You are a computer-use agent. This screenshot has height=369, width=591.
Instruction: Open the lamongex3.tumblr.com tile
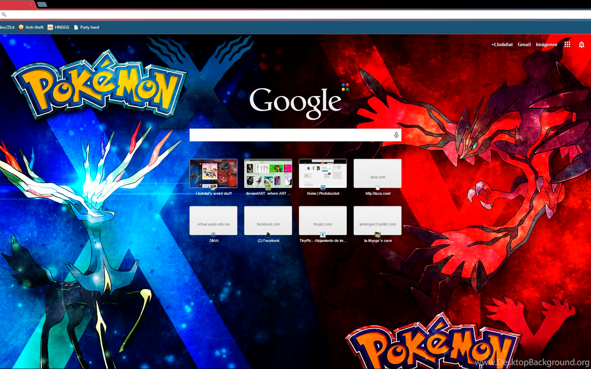pos(378,220)
